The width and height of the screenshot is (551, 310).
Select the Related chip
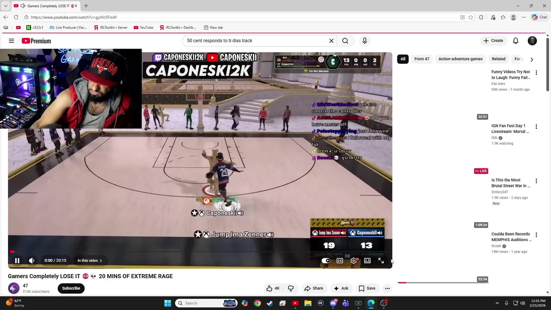coord(498,59)
